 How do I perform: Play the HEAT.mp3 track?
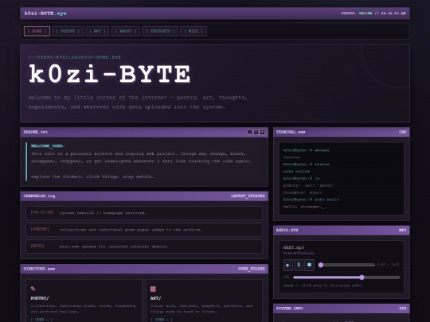288,265
